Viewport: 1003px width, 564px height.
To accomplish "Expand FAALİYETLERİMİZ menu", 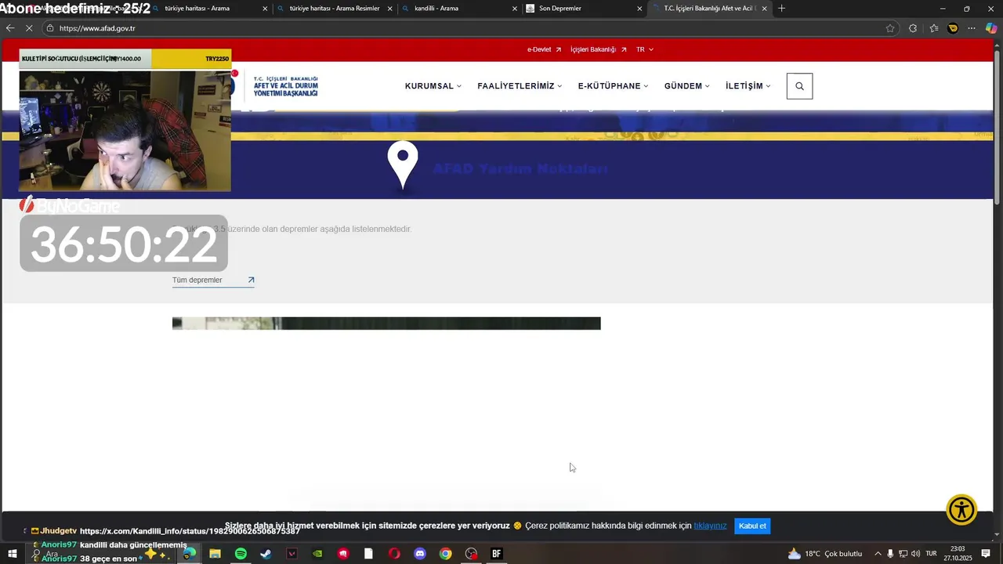I will tap(520, 86).
